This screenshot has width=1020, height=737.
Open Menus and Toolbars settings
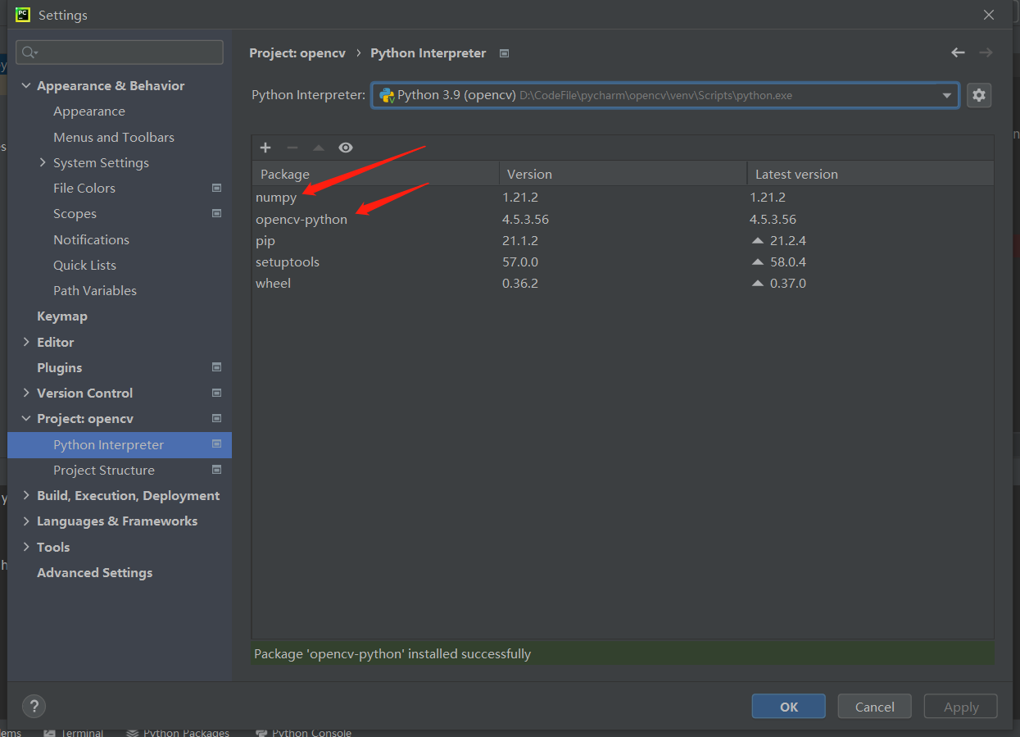114,137
